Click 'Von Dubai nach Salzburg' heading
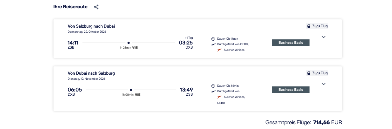 [91, 73]
